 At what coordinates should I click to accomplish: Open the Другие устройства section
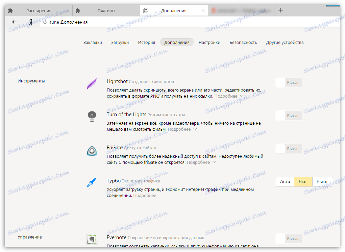(285, 43)
